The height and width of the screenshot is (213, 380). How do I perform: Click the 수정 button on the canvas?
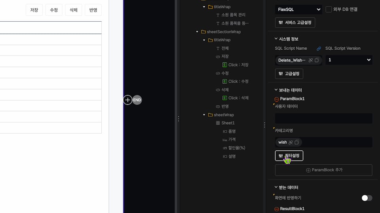pyautogui.click(x=54, y=10)
